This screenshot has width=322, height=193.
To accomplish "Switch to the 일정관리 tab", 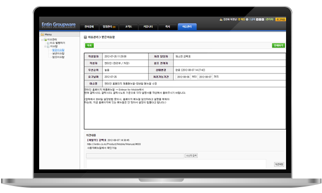I will pyautogui.click(x=109, y=27).
